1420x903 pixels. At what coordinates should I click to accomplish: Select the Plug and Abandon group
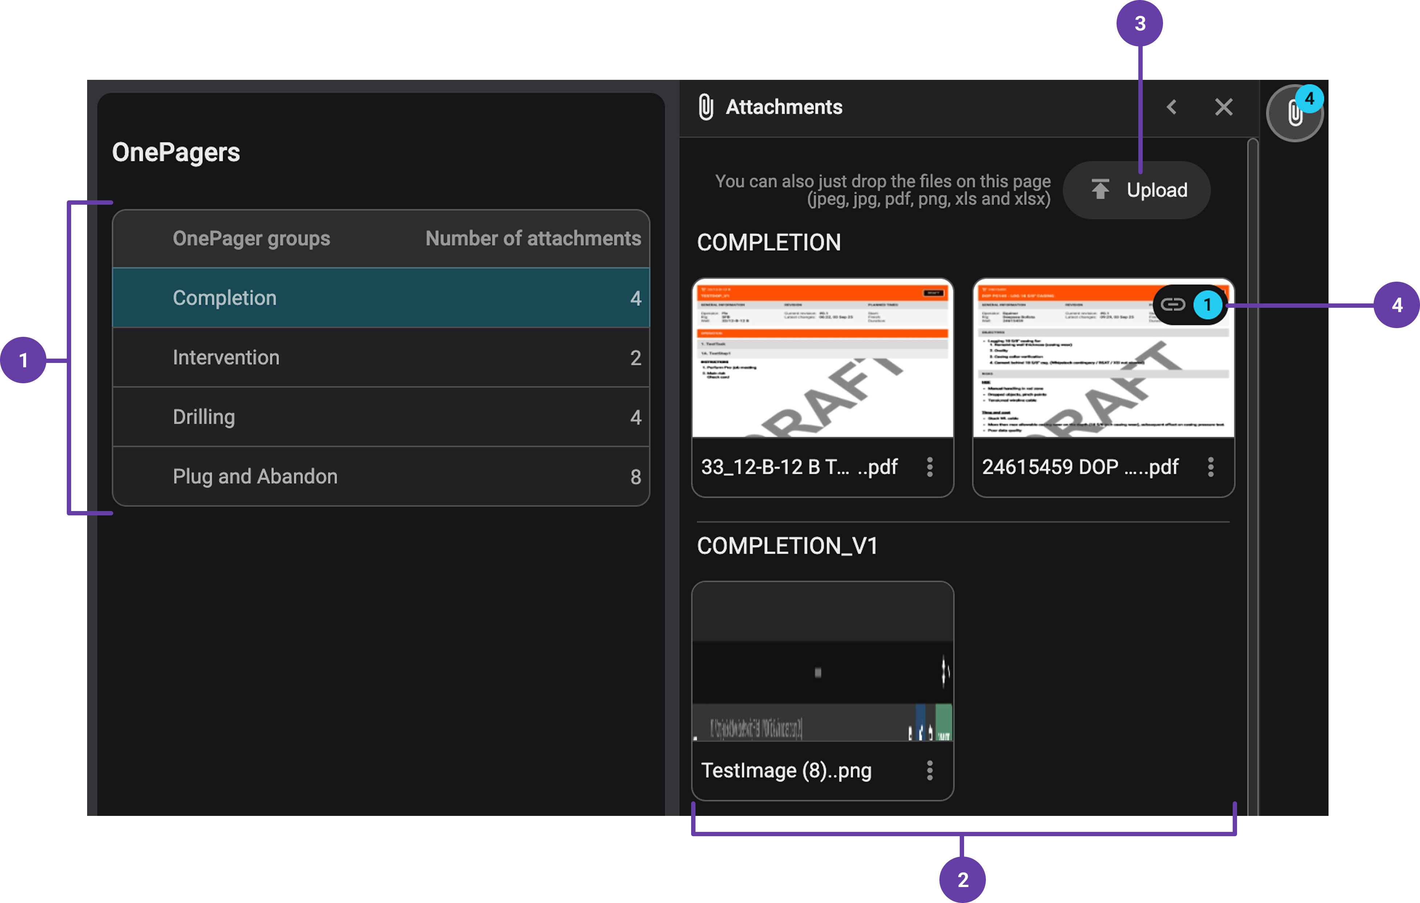(380, 476)
